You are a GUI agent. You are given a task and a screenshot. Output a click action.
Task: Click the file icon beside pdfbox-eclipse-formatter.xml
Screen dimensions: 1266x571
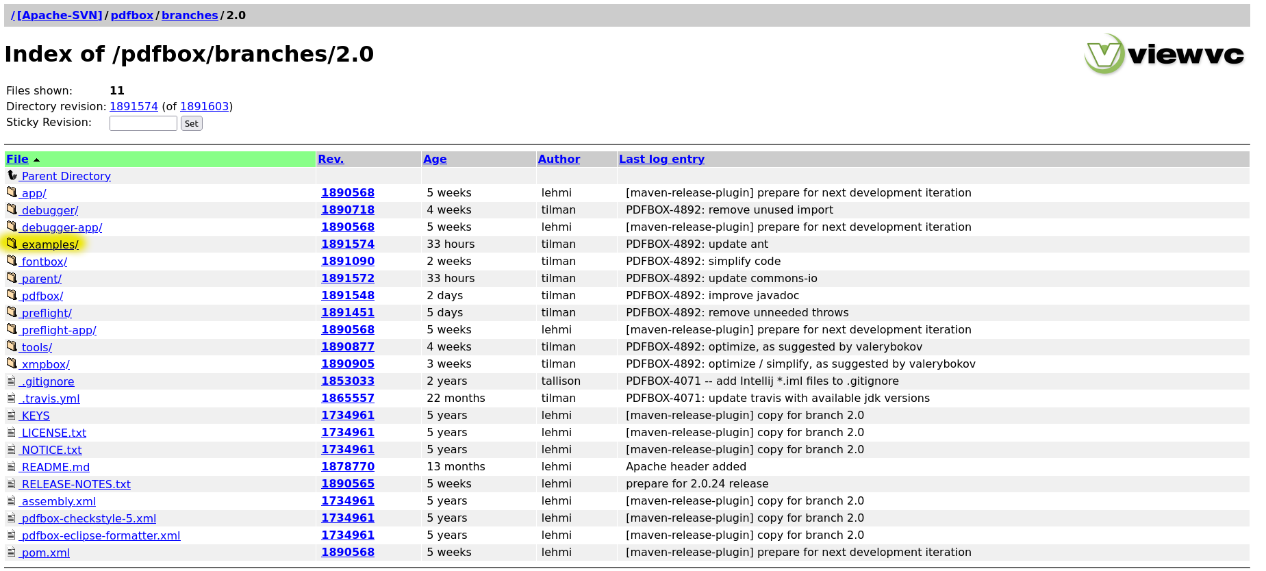tap(11, 535)
